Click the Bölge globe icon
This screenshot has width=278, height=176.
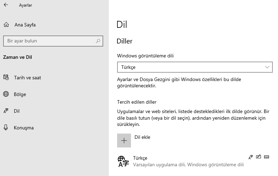click(6, 94)
